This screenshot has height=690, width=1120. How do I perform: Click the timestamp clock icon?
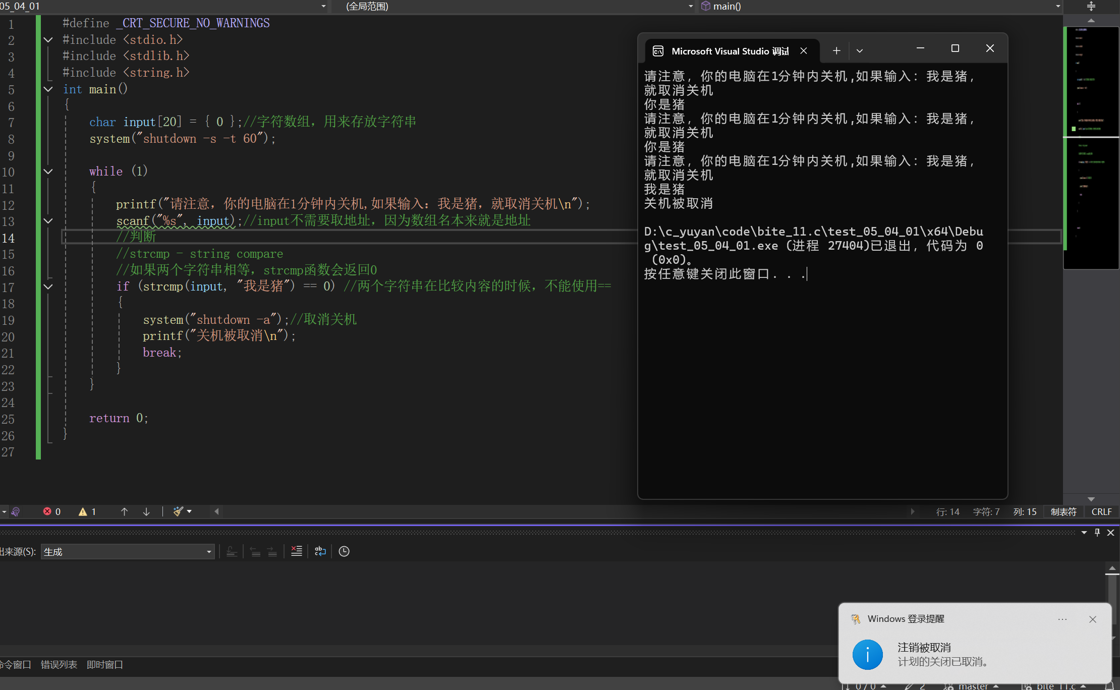344,551
